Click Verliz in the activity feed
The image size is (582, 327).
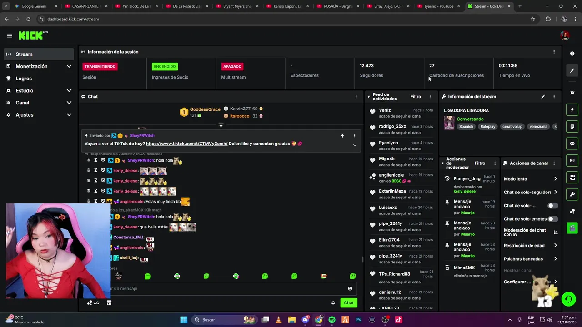point(385,110)
